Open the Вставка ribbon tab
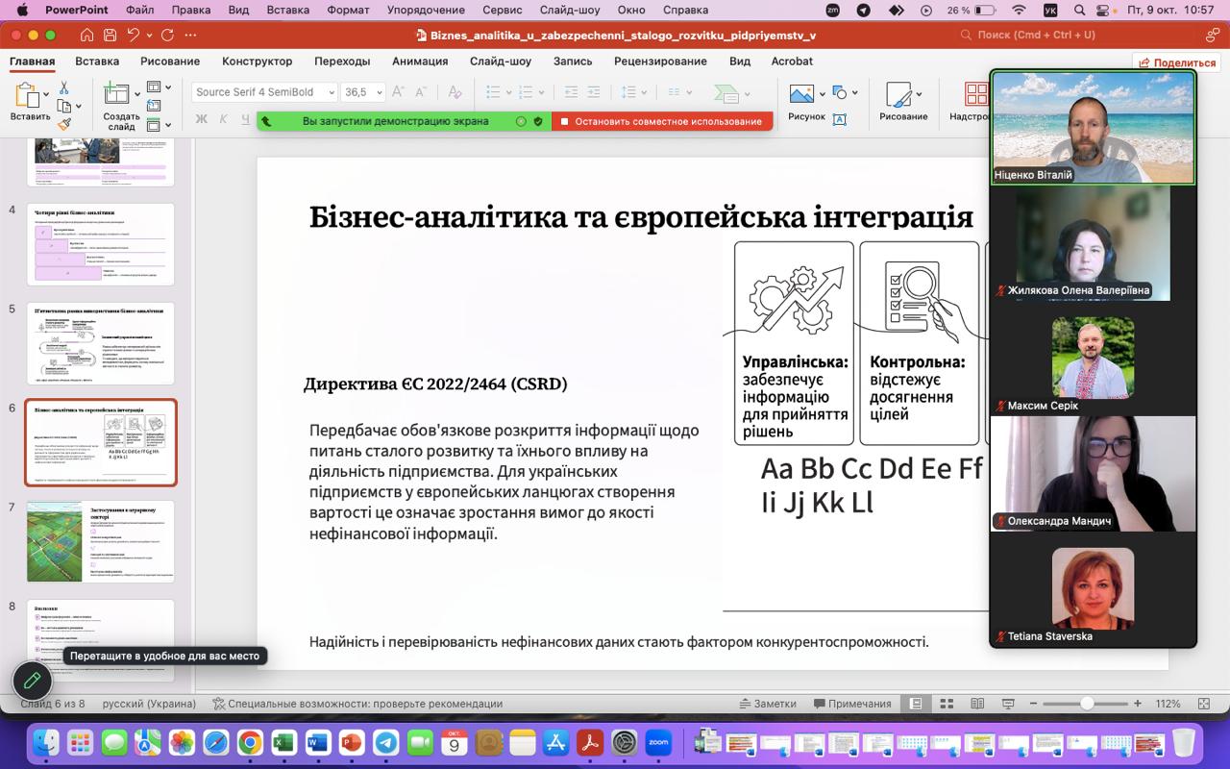 [x=97, y=61]
